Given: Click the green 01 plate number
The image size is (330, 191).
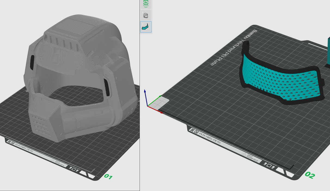Looking at the screenshot, I should pos(108,177).
